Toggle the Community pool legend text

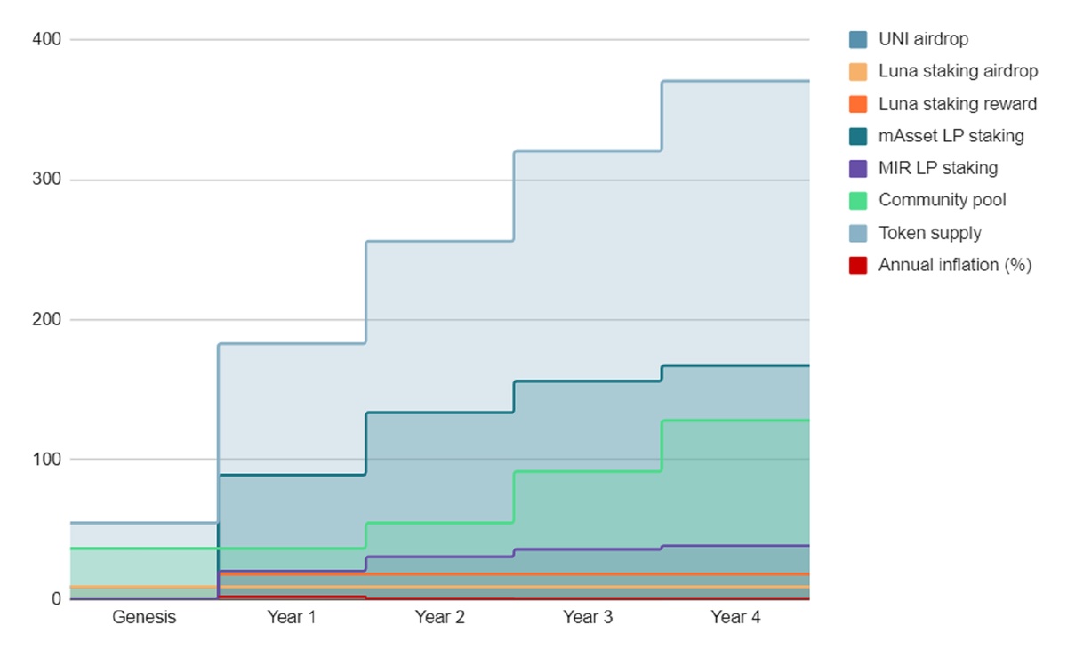click(x=942, y=200)
